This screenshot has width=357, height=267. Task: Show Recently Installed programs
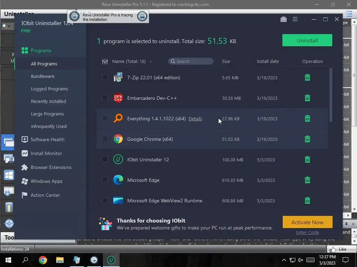click(48, 101)
